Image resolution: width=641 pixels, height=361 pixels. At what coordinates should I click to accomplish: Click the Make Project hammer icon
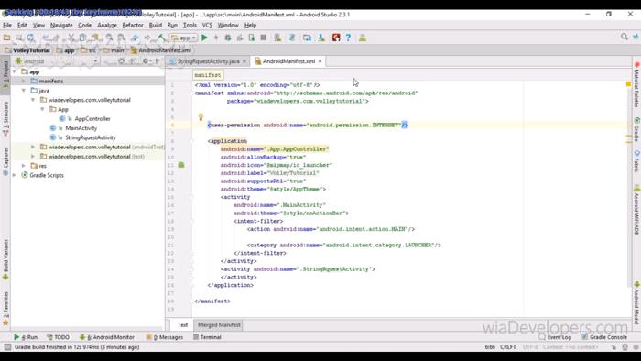click(163, 38)
